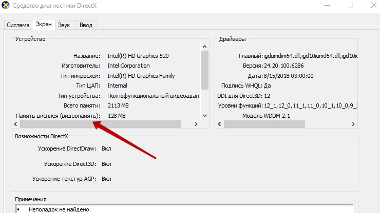
Task: Click horizontal scrollbar thumb in Устройство panel
Action: tap(101, 124)
